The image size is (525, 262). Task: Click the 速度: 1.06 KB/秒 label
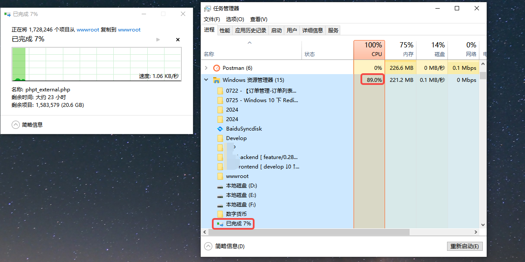tap(159, 76)
